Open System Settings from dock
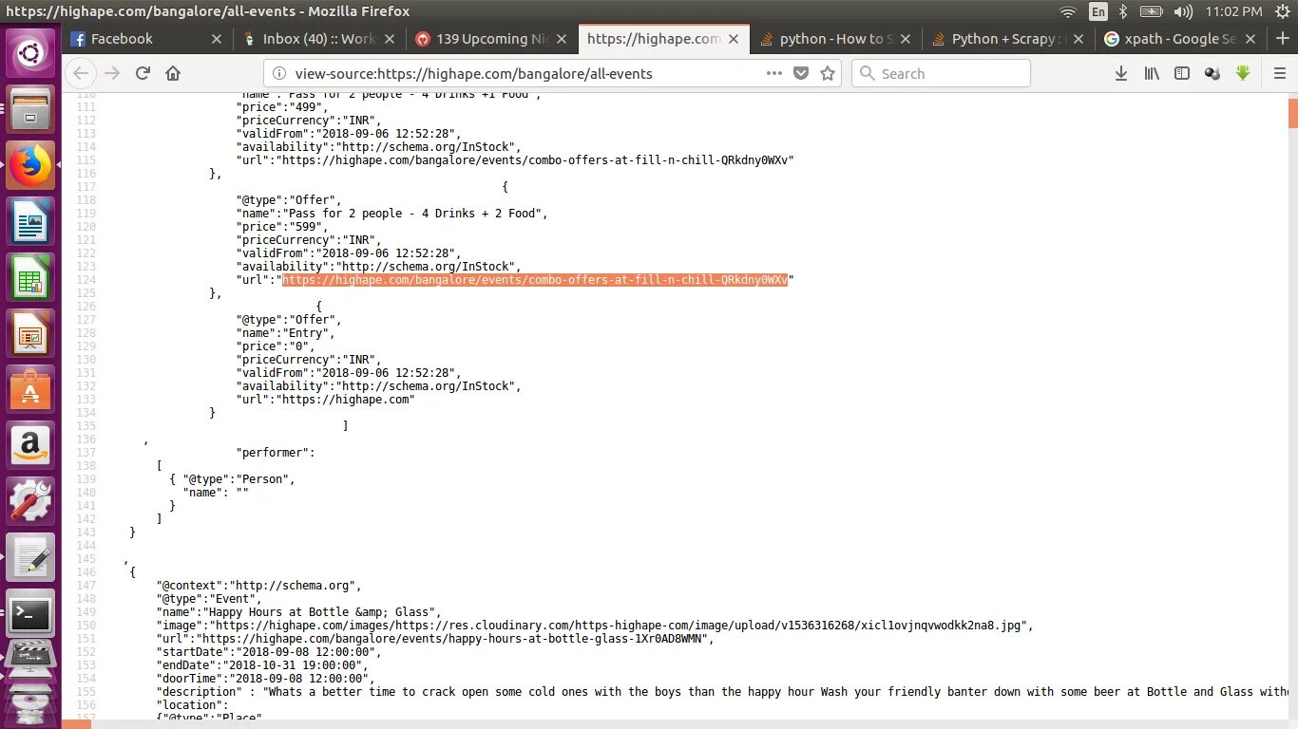 click(30, 500)
